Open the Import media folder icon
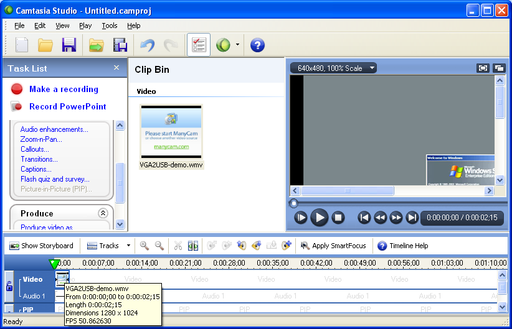Screen dimensions: 512x329 click(95, 45)
